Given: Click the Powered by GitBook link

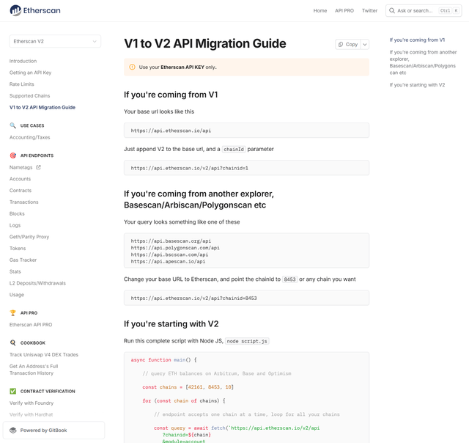Looking at the screenshot, I should tap(53, 430).
